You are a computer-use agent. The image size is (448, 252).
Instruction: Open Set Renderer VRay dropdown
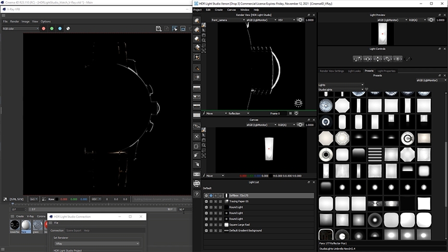click(x=97, y=244)
